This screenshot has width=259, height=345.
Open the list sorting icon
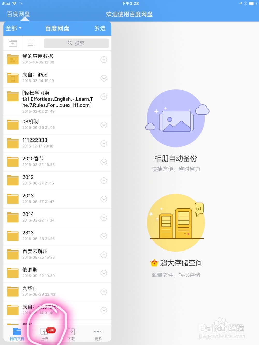coord(31,43)
